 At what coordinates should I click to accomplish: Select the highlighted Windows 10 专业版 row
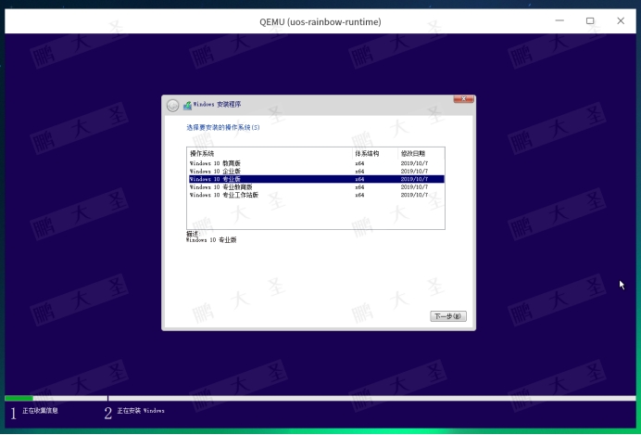coord(317,179)
